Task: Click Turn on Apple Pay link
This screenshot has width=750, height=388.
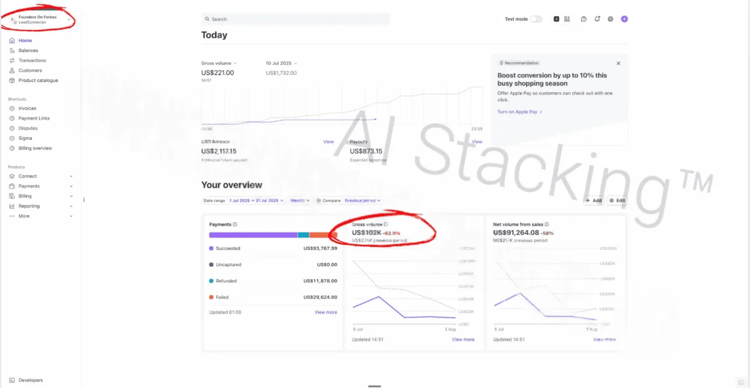Action: coord(520,112)
